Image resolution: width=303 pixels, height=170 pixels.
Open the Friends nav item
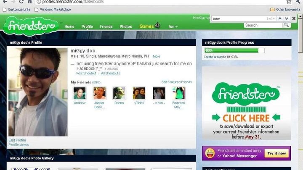click(106, 26)
